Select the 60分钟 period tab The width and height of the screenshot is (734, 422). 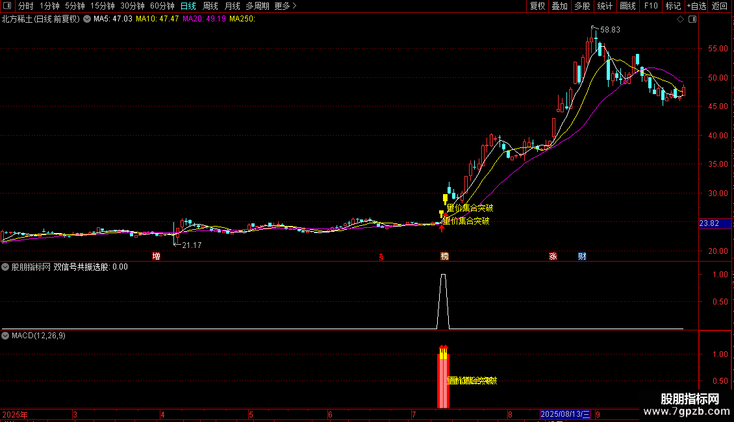[x=162, y=6]
